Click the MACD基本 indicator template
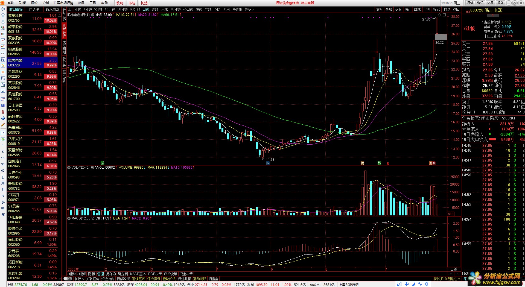 tap(138, 274)
